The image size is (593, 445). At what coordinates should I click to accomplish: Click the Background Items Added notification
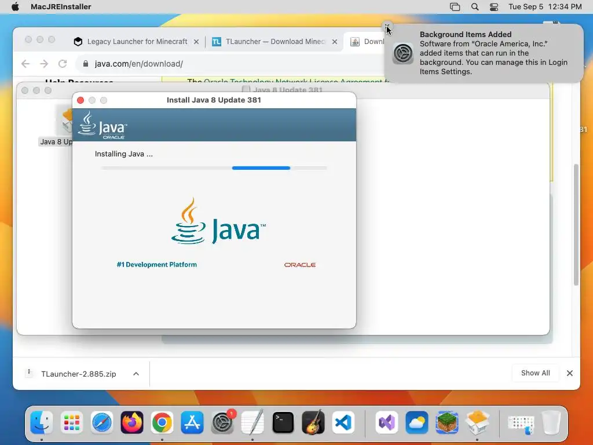(484, 53)
